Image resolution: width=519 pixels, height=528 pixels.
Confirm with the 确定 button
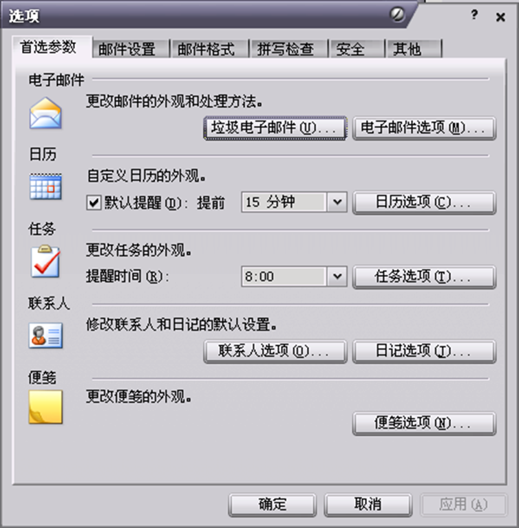tap(273, 505)
